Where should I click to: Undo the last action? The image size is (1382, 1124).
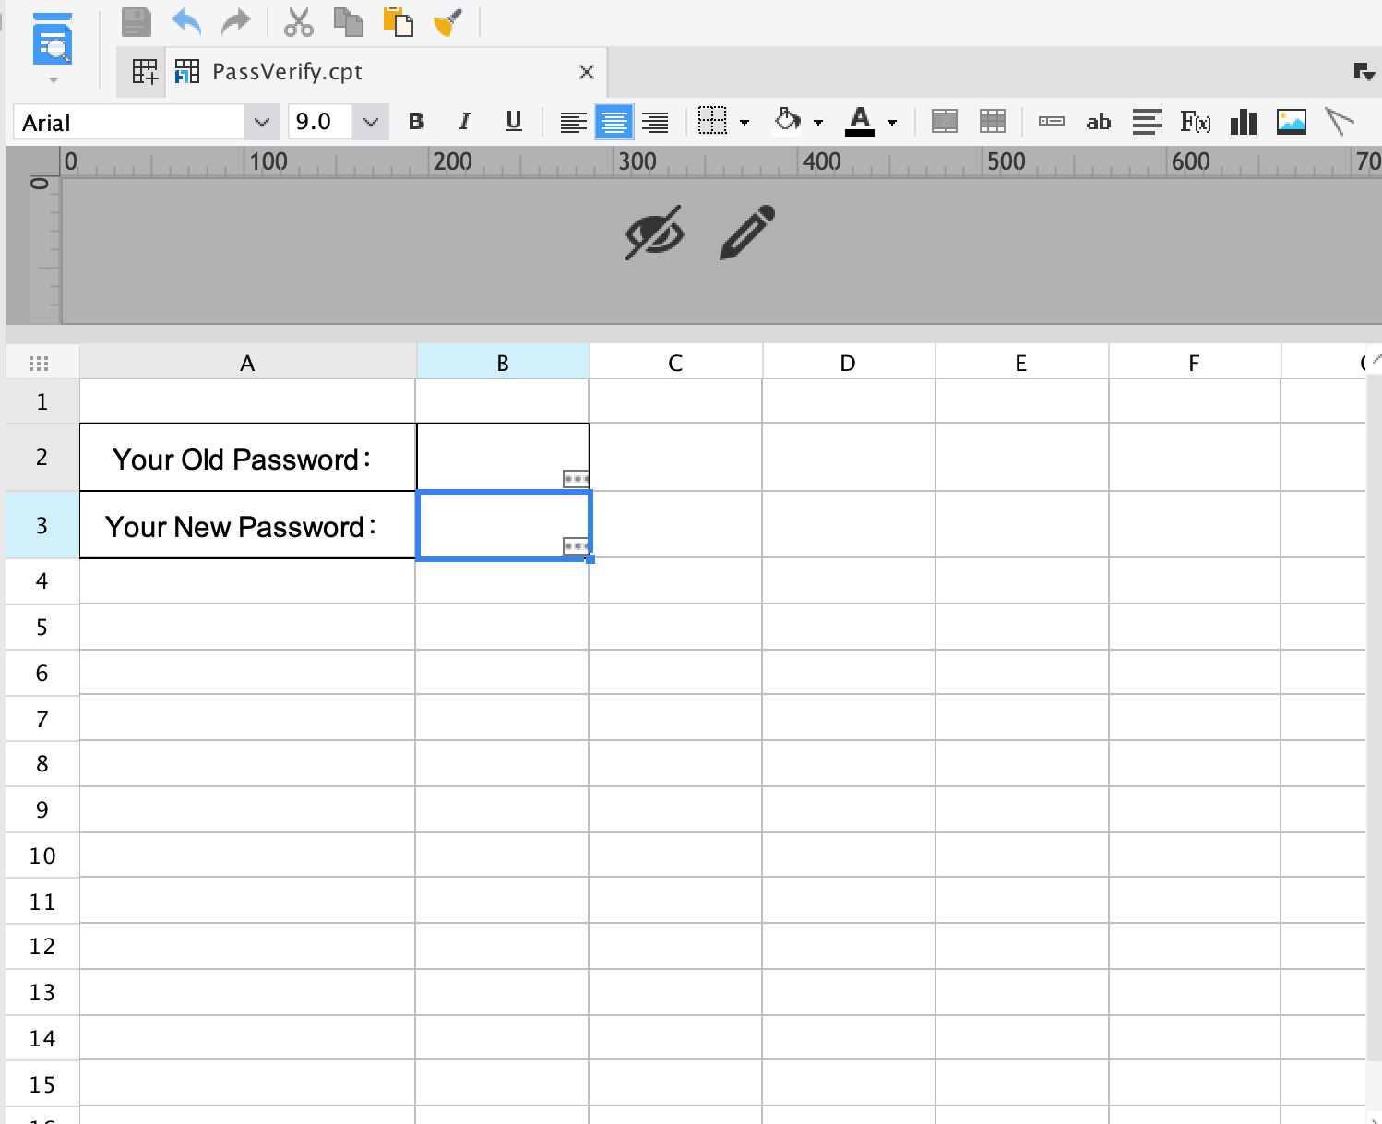186,21
